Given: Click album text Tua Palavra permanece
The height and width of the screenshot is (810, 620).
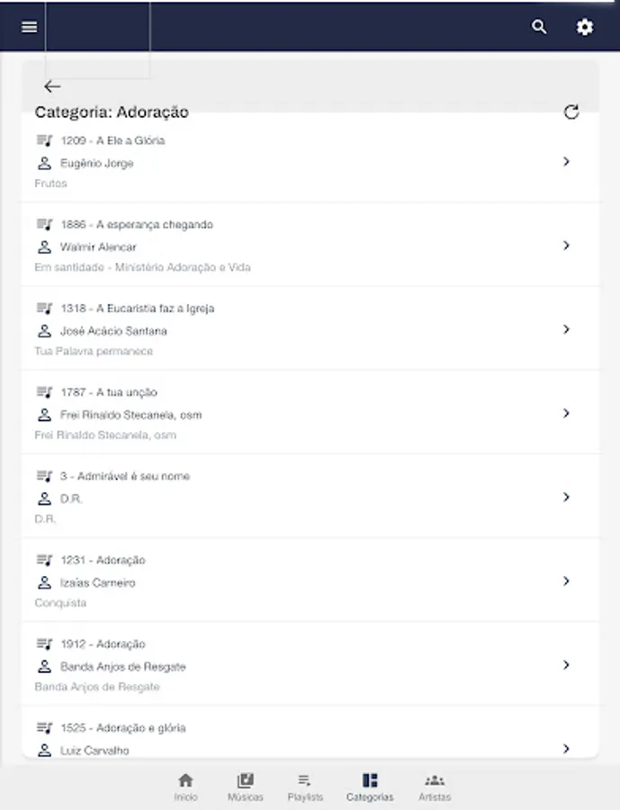Looking at the screenshot, I should [x=94, y=351].
